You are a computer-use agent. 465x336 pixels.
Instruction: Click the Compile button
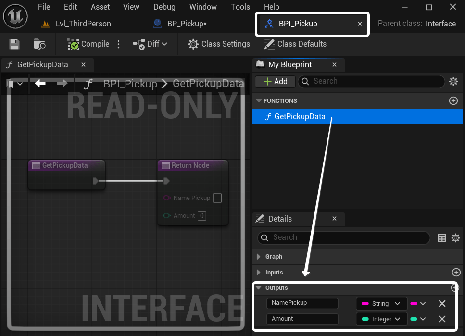89,44
